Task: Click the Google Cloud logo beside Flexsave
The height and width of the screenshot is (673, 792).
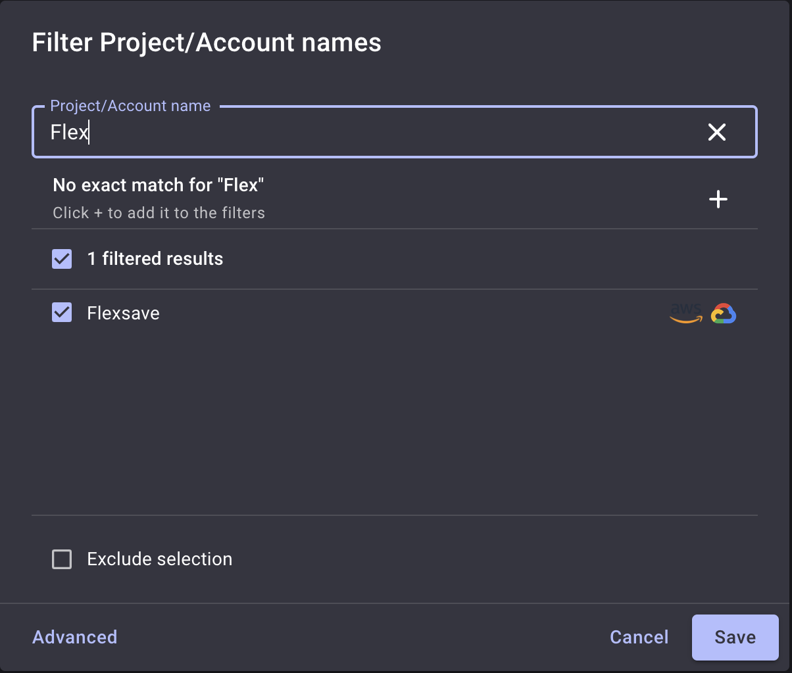Action: point(723,313)
